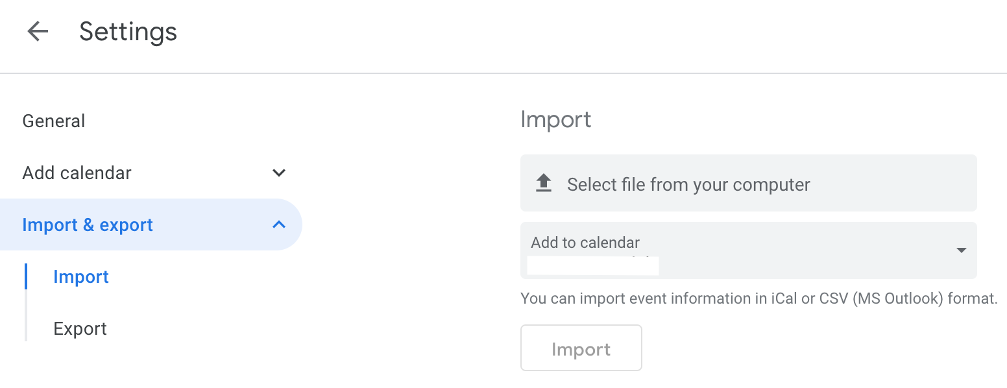The width and height of the screenshot is (1007, 388).
Task: Click the Settings page title
Action: pos(128,31)
